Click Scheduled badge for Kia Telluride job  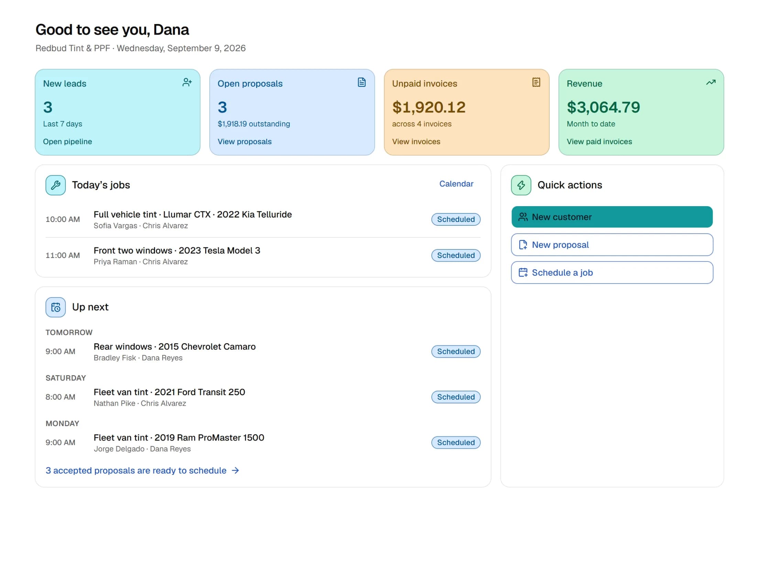(x=456, y=219)
